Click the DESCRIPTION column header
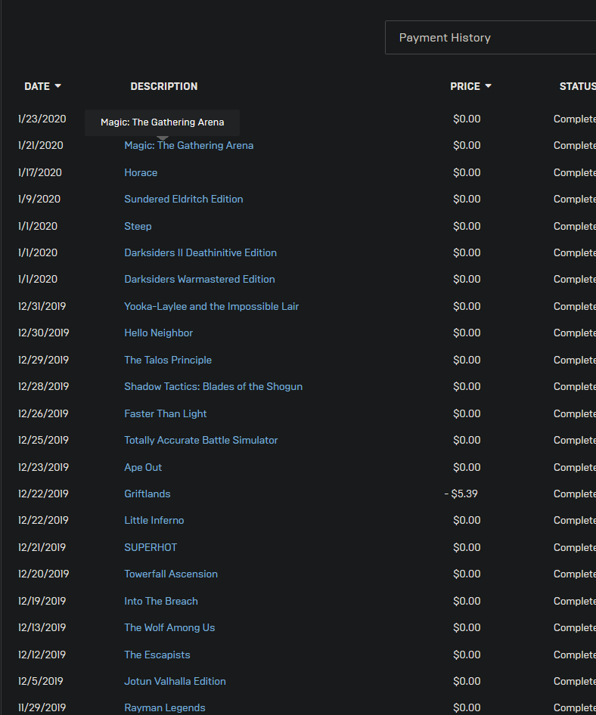 pyautogui.click(x=164, y=86)
